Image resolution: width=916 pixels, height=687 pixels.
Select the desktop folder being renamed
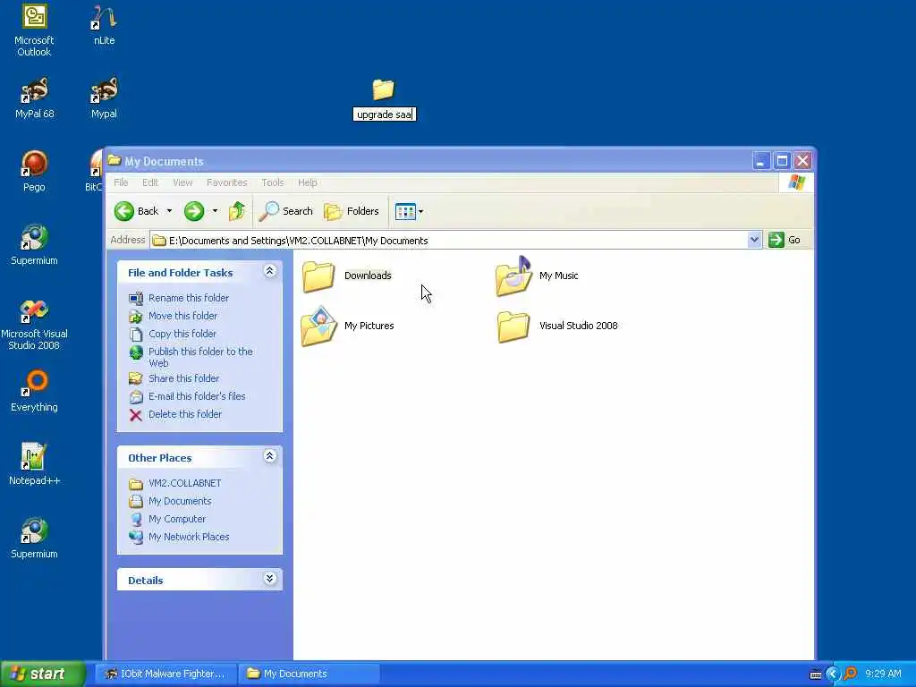pos(383,89)
